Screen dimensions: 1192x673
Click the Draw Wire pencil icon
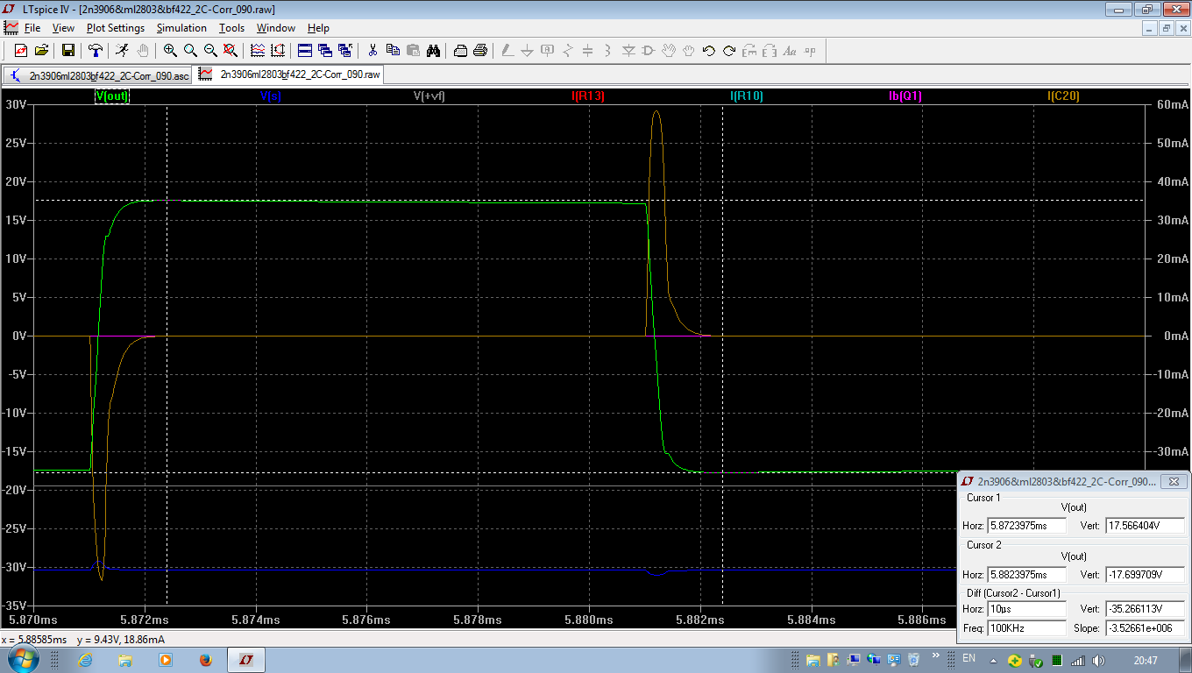pyautogui.click(x=507, y=51)
